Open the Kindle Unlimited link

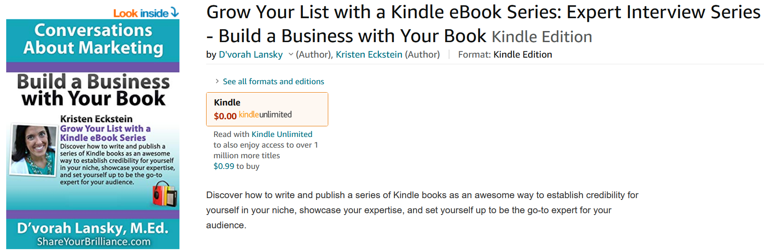[x=282, y=134]
